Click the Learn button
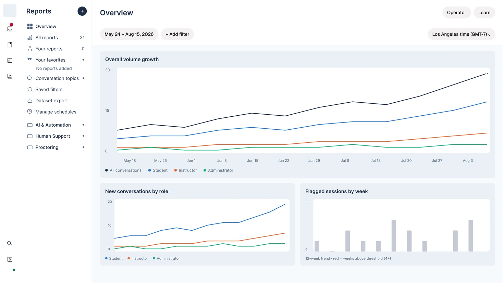The image size is (503, 283). coord(484,13)
